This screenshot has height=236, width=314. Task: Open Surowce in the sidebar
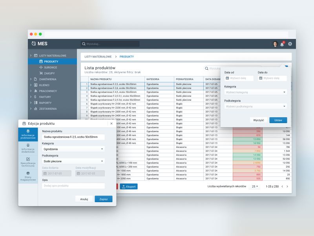click(50, 67)
